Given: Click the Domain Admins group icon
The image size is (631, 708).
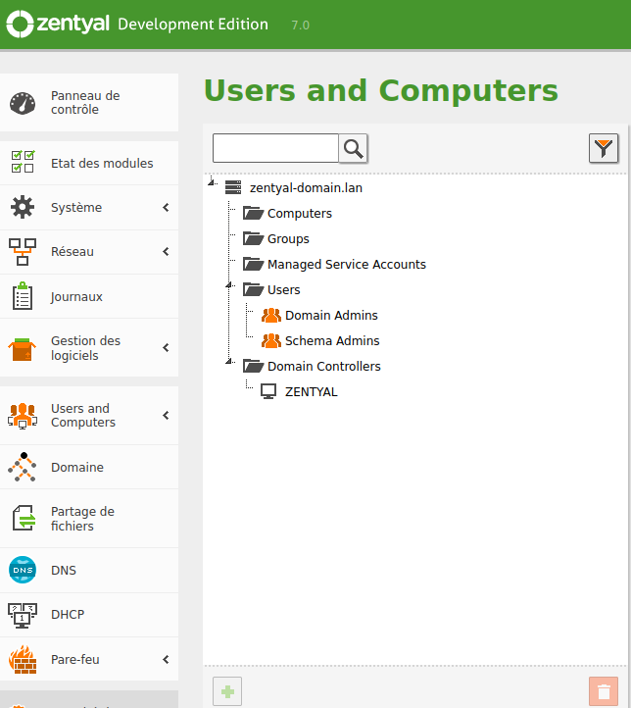Looking at the screenshot, I should coord(271,315).
